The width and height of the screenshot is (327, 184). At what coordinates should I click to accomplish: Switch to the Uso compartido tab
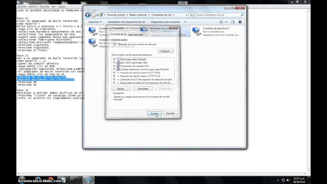[x=136, y=34]
